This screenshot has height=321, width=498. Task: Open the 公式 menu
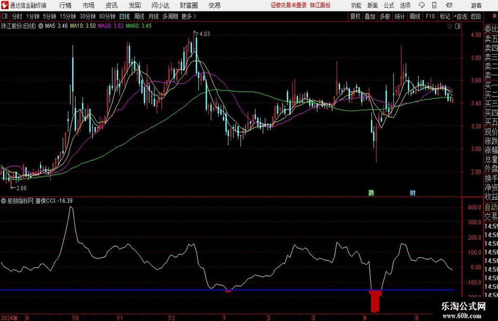(389, 5)
